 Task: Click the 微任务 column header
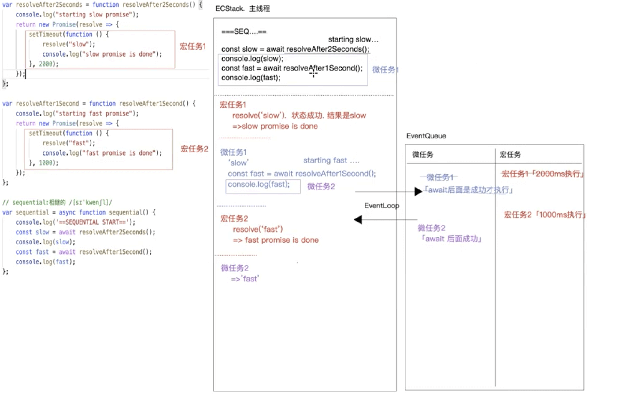click(x=423, y=154)
